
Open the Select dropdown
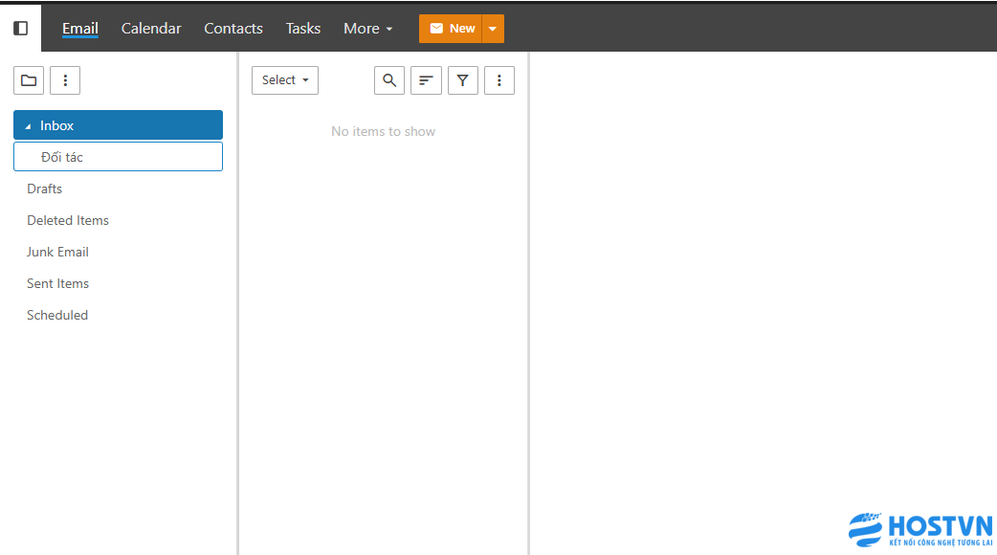click(x=285, y=80)
